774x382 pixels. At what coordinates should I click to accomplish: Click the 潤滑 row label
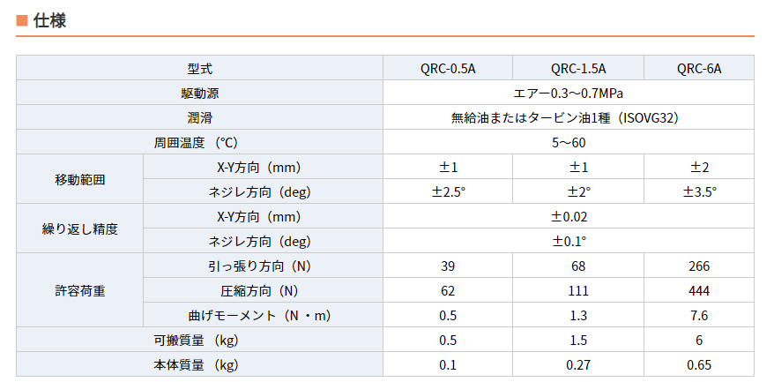[x=200, y=117]
